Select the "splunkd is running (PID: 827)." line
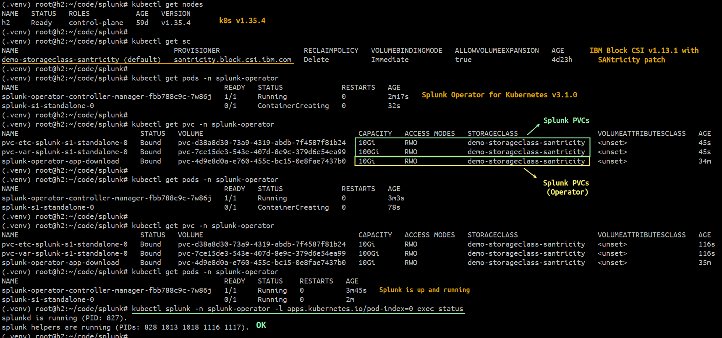Image resolution: width=722 pixels, height=338 pixels. tap(65, 318)
